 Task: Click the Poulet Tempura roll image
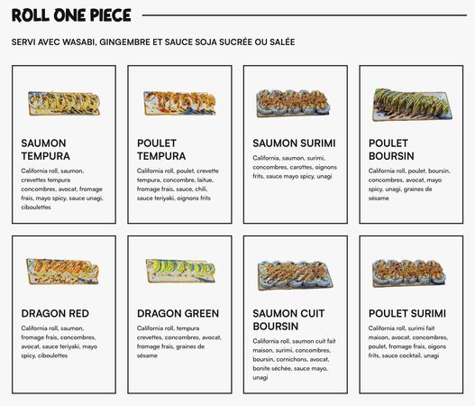point(179,103)
